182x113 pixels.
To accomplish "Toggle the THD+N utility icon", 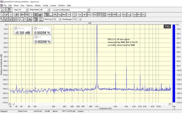I will click(x=100, y=15).
